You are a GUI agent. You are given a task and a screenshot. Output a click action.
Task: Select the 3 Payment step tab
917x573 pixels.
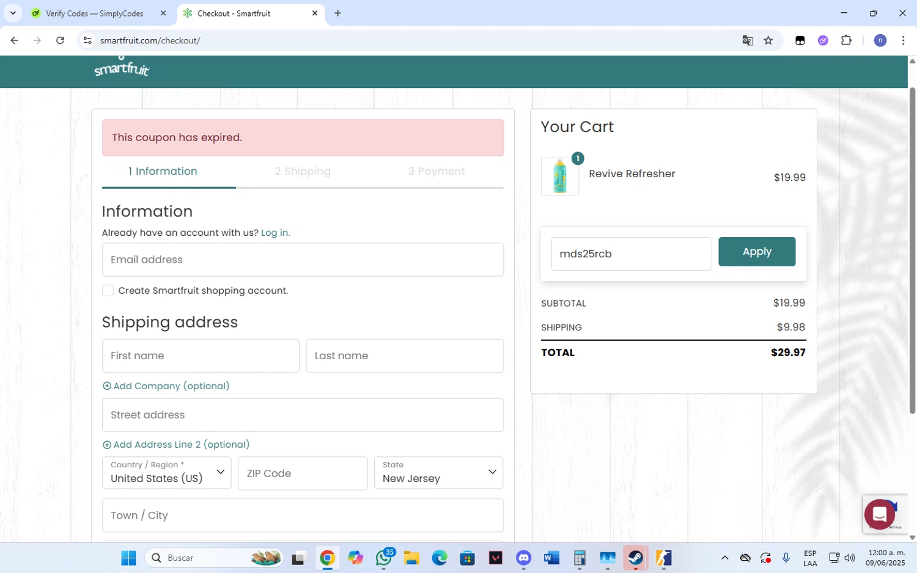436,172
